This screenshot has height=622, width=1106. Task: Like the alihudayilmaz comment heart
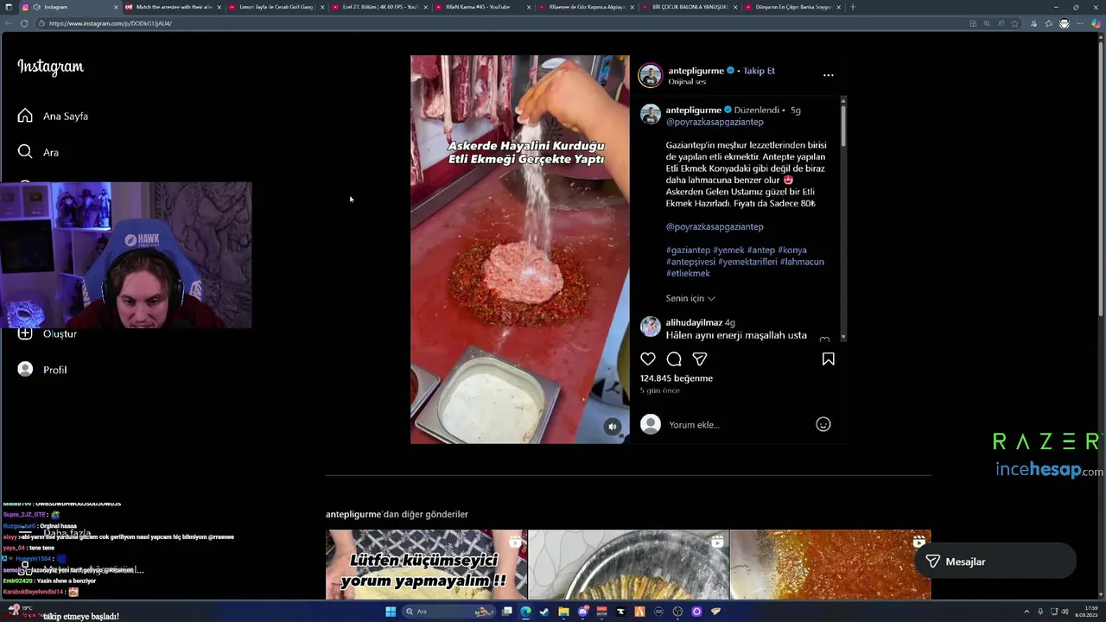point(824,340)
